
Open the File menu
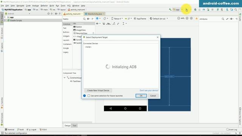tap(2, 6)
